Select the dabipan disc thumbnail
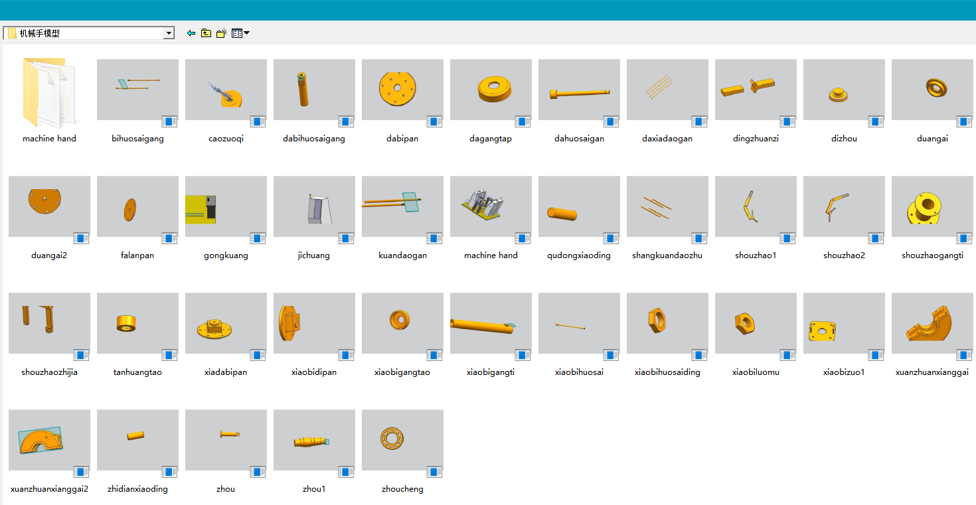976x505 pixels. click(402, 90)
